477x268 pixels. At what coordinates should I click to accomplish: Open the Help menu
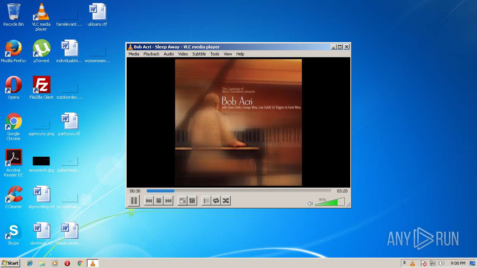(240, 54)
